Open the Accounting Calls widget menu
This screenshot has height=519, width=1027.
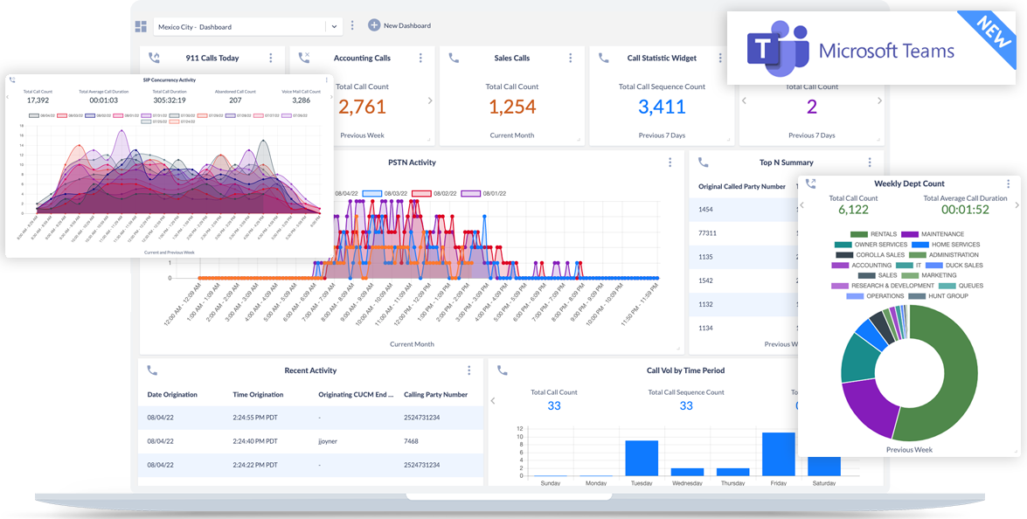click(420, 59)
